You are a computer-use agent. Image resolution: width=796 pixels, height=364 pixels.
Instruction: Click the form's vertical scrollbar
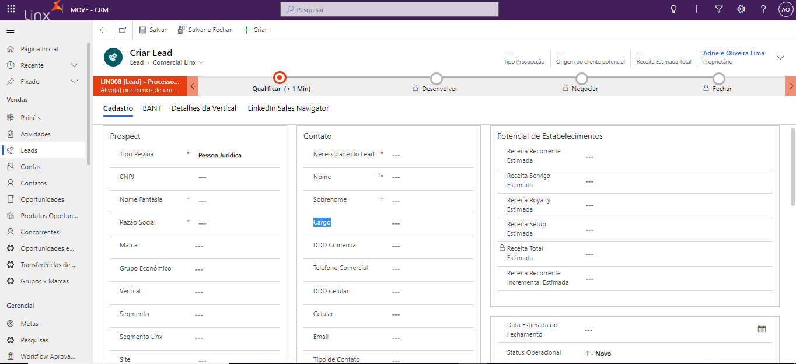coord(792,167)
